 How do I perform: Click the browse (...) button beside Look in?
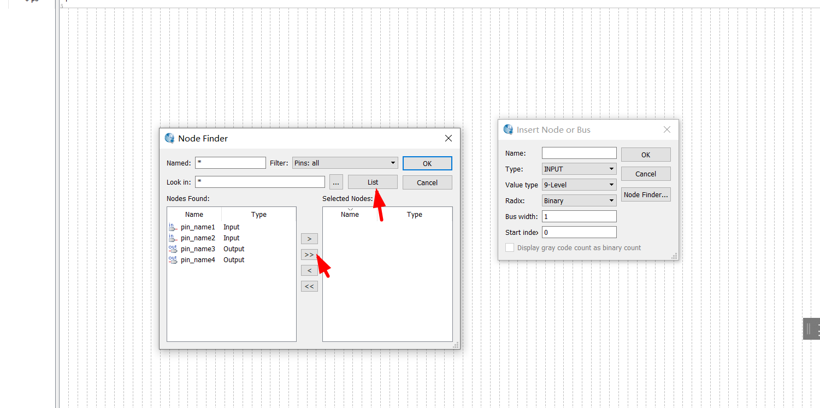(x=336, y=182)
